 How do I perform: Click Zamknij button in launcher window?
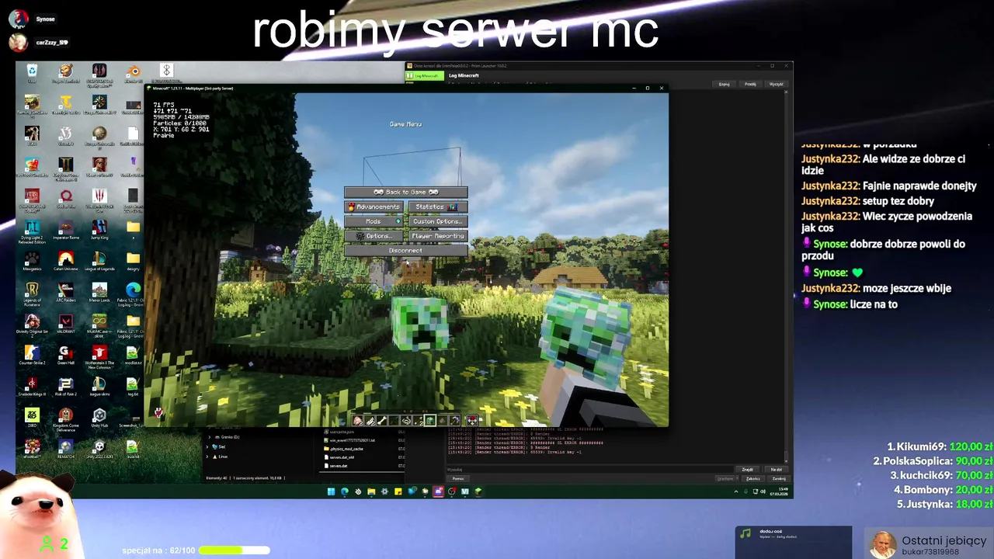point(778,478)
